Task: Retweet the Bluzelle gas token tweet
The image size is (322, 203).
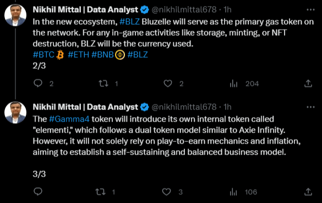Action: [x=103, y=84]
